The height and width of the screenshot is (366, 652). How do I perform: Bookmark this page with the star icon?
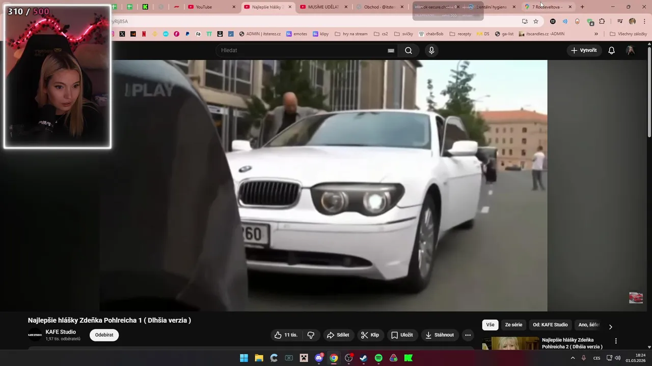[536, 21]
